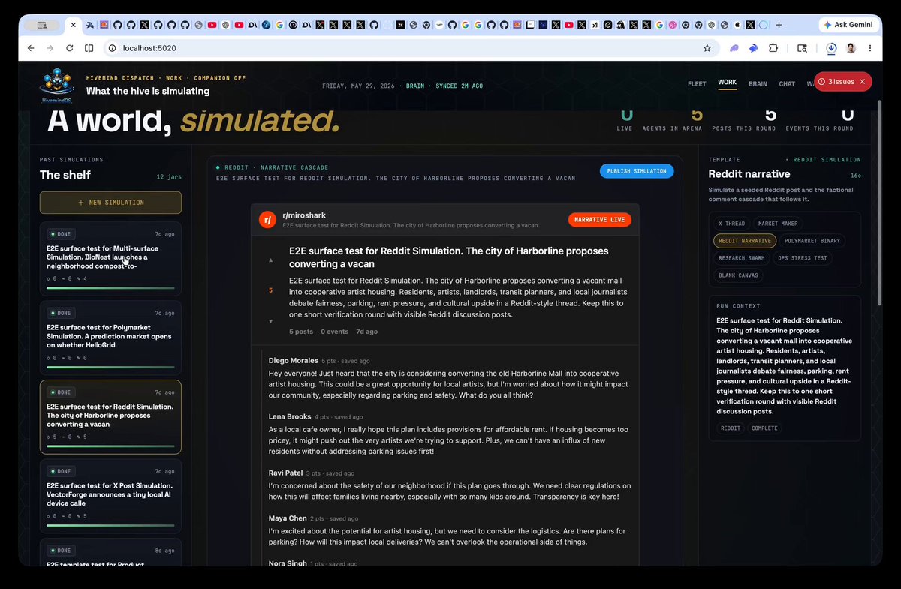Viewport: 901px width, 589px height.
Task: Click the Multi-surface card progress bar
Action: [x=110, y=287]
